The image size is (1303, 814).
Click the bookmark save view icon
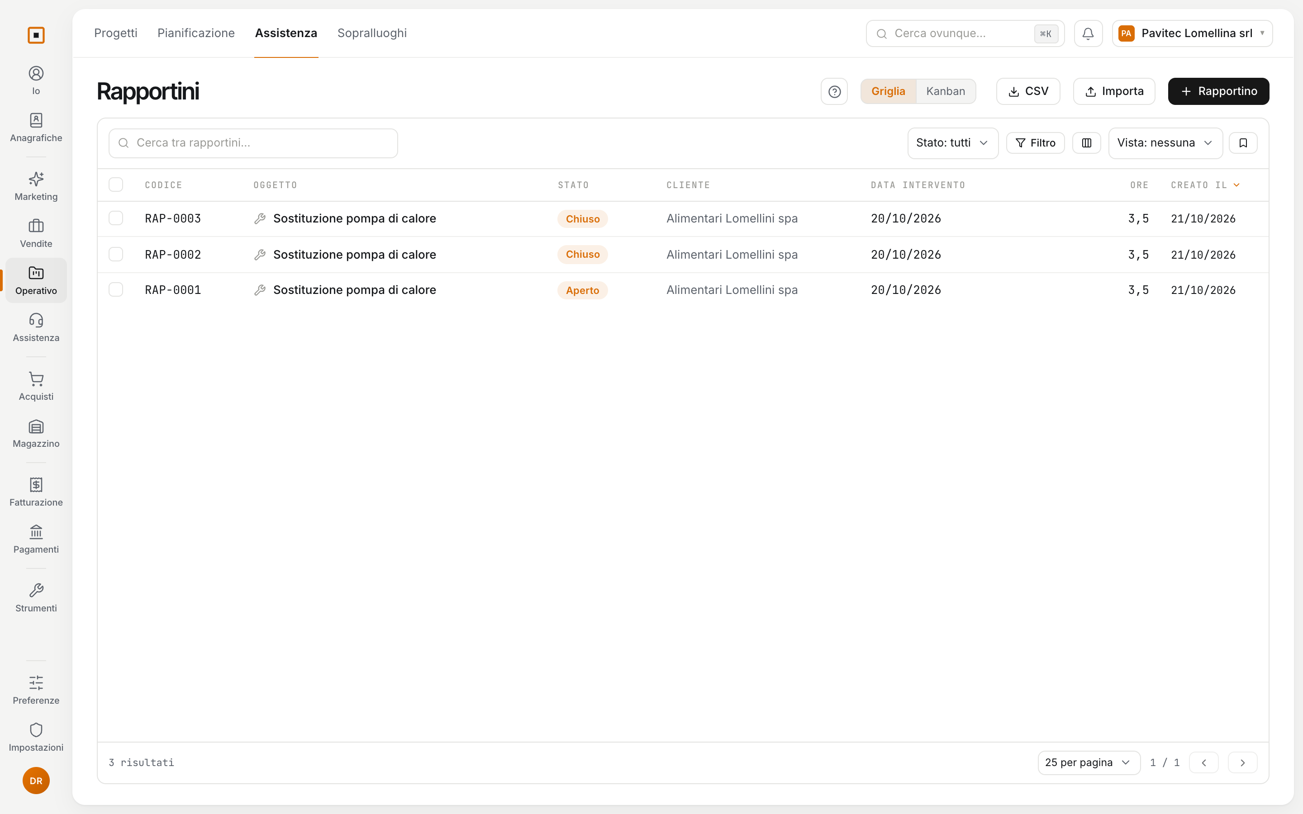coord(1243,143)
